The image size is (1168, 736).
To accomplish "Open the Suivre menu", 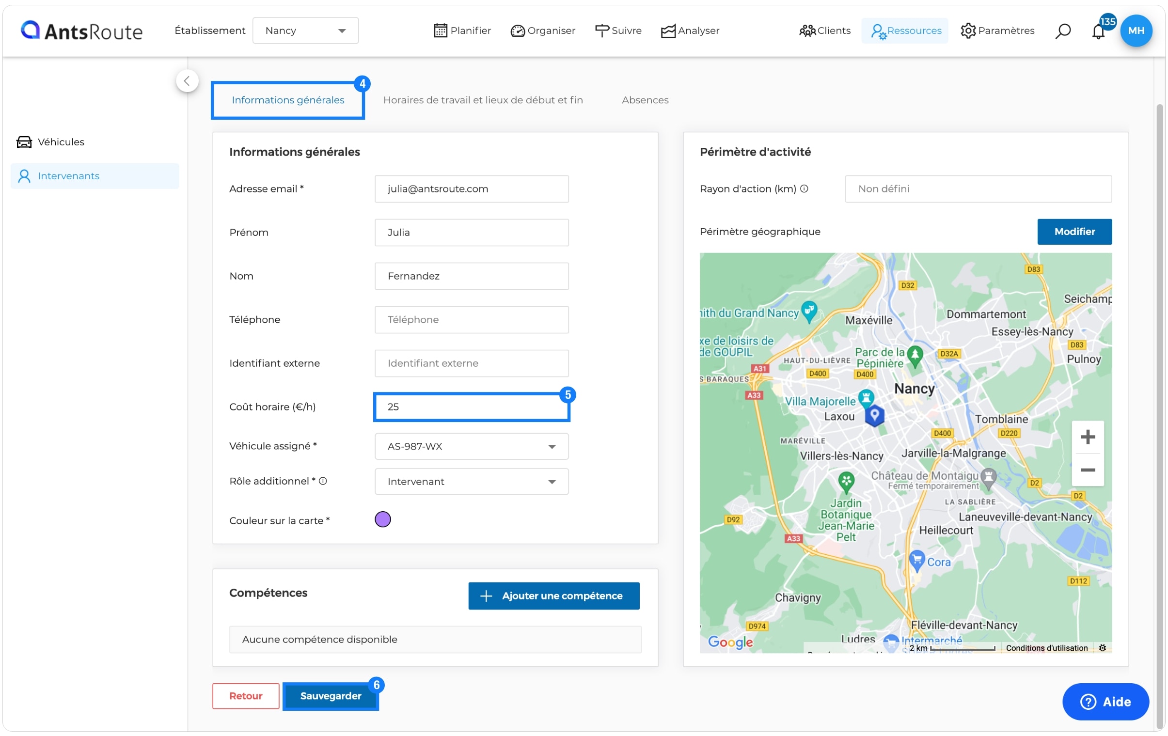I will [618, 31].
